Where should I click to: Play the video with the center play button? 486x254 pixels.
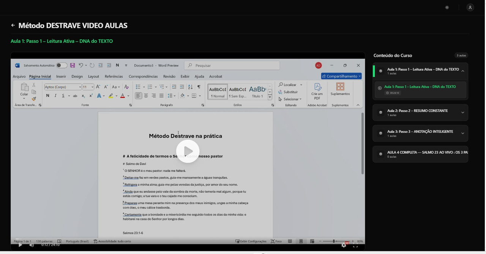(188, 151)
